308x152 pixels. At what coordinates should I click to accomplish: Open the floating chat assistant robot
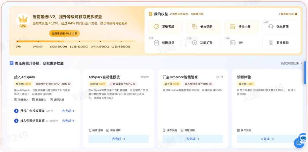tap(301, 141)
